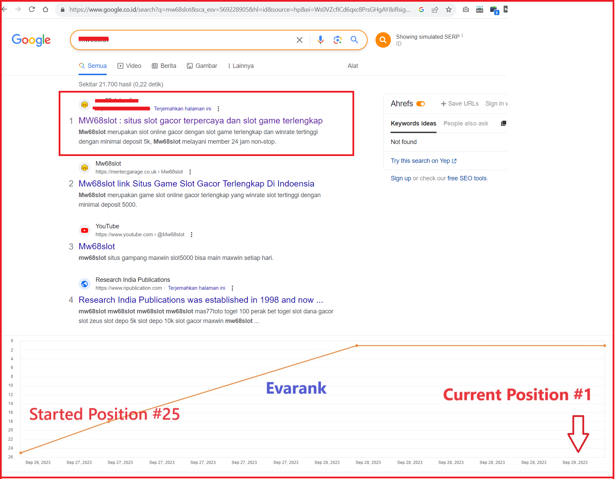Click the youtube.com @Mw68slot URL
615x479 pixels.
coord(140,235)
